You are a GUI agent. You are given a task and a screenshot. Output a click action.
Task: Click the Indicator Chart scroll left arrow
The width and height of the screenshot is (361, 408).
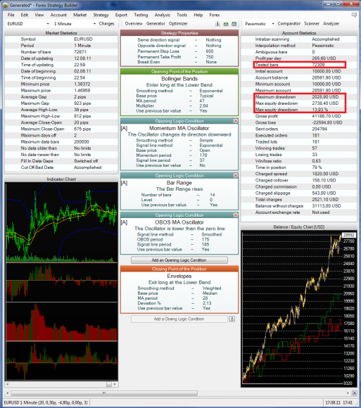8,384
